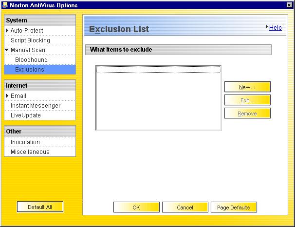This screenshot has height=227, width=295.
Task: Select Bloodhound under Manual Scan
Action: click(x=31, y=60)
